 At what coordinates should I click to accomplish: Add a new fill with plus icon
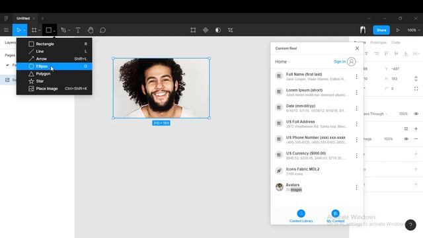[x=416, y=129]
